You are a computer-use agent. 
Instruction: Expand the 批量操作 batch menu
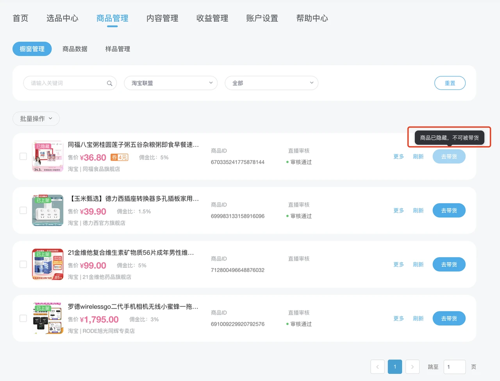(x=36, y=119)
